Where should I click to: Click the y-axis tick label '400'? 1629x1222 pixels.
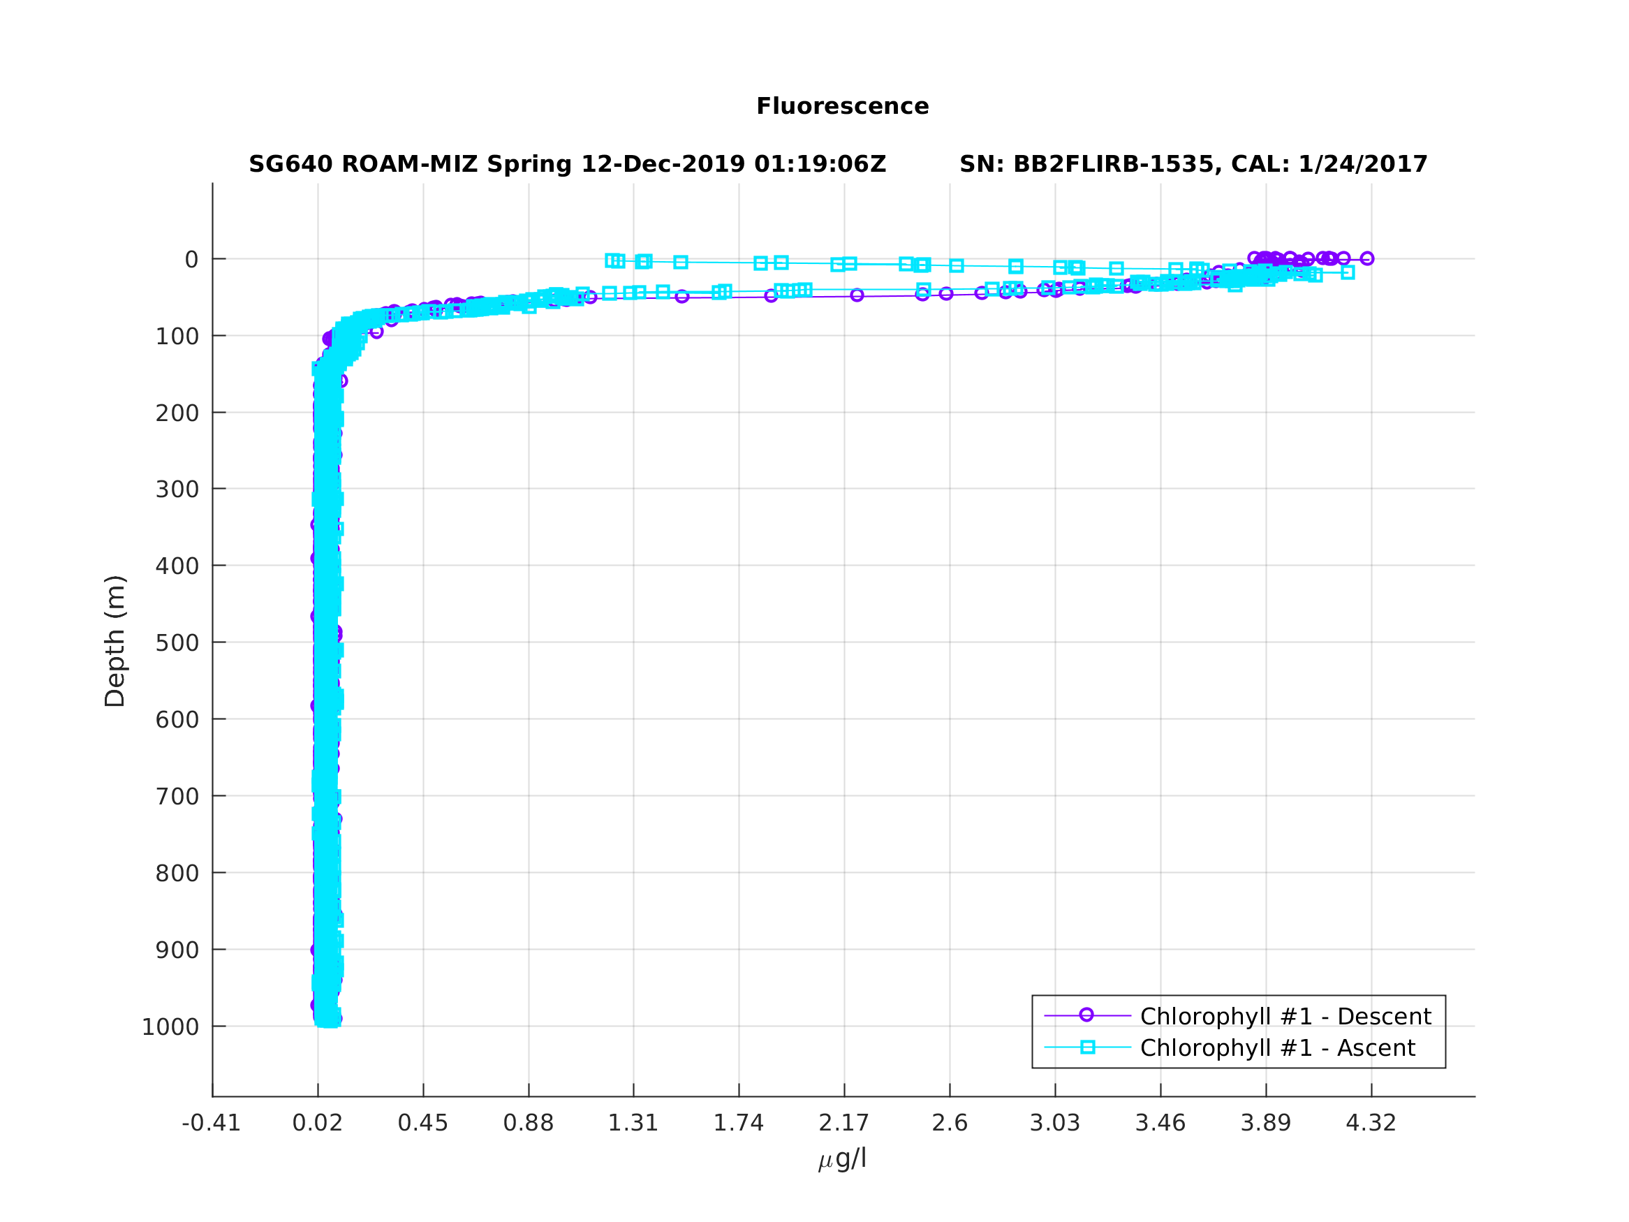point(177,566)
